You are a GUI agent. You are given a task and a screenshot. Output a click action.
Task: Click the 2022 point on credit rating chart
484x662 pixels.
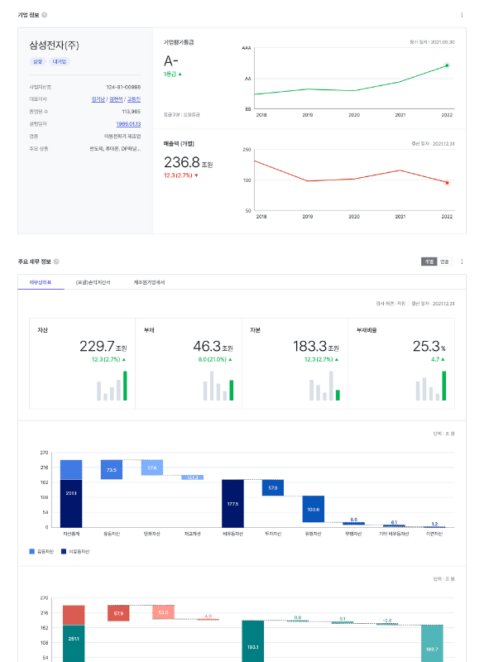447,65
